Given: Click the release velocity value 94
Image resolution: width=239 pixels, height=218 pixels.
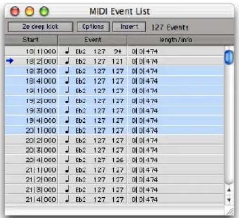Looking at the screenshot, I should [x=118, y=51].
